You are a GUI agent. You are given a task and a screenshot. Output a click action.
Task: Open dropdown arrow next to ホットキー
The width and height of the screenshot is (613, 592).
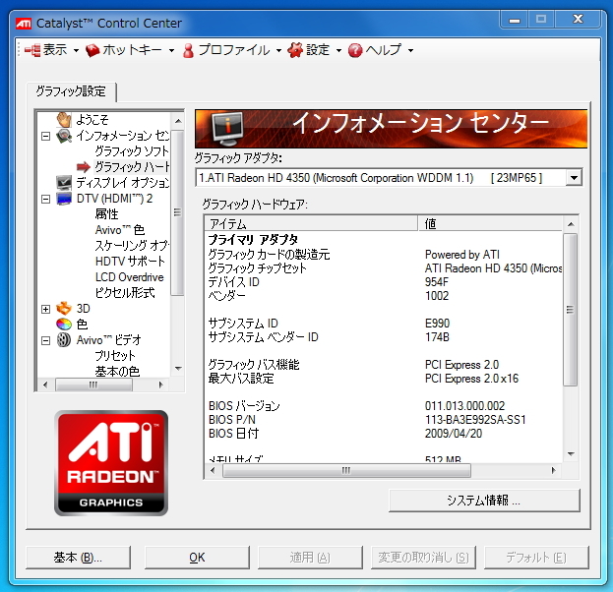tap(171, 50)
